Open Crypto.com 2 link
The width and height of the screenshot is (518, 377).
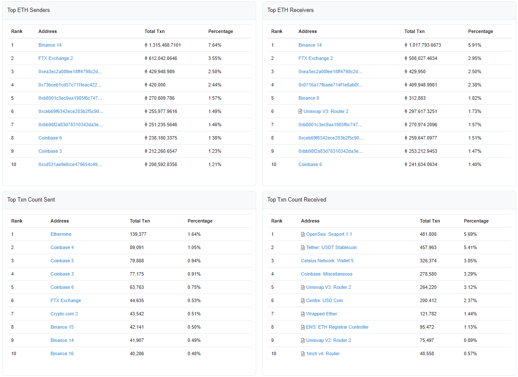(x=64, y=314)
